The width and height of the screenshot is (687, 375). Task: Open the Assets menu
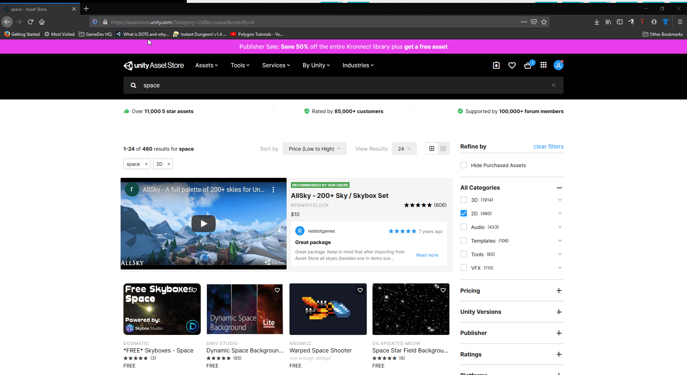pos(206,65)
